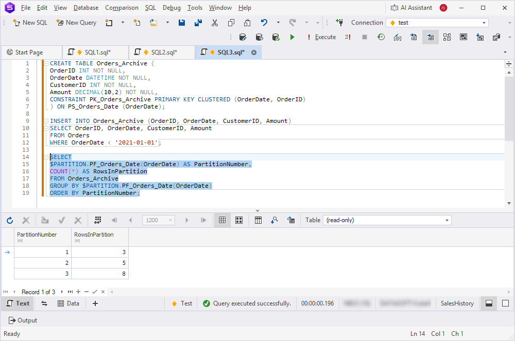Run the query with the green play icon
The image size is (515, 341).
293,37
